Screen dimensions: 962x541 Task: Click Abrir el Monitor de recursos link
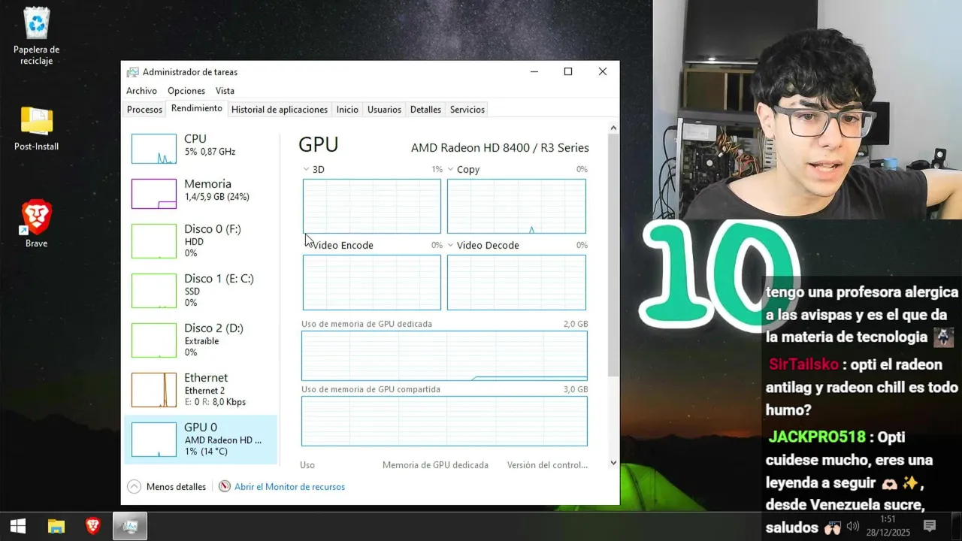289,487
